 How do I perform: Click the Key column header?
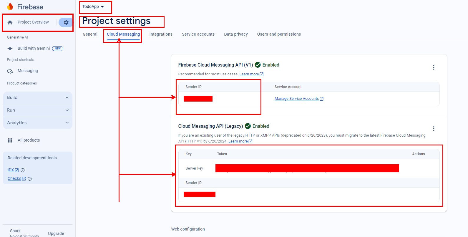pos(189,154)
